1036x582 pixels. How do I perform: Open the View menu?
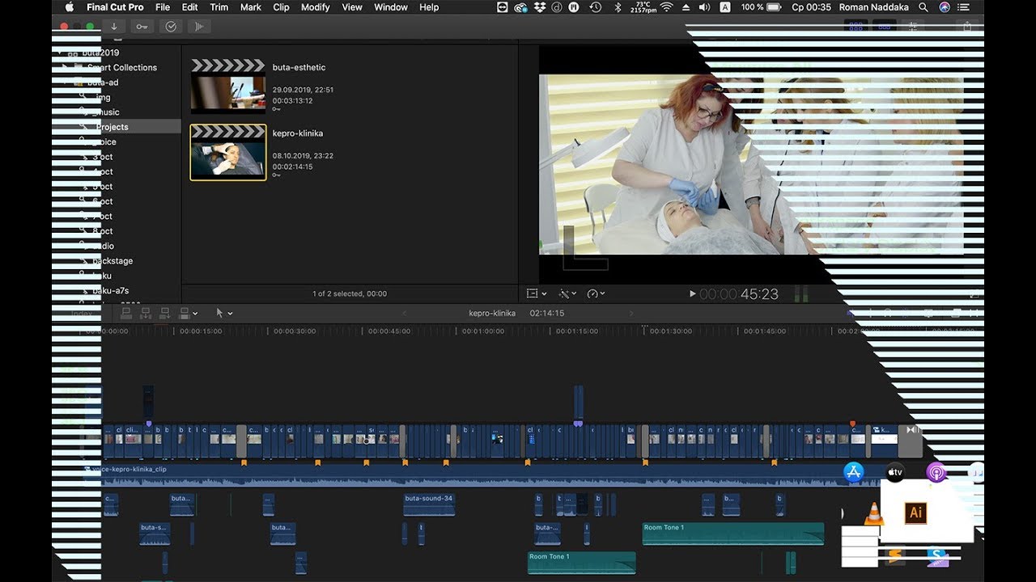(x=352, y=7)
